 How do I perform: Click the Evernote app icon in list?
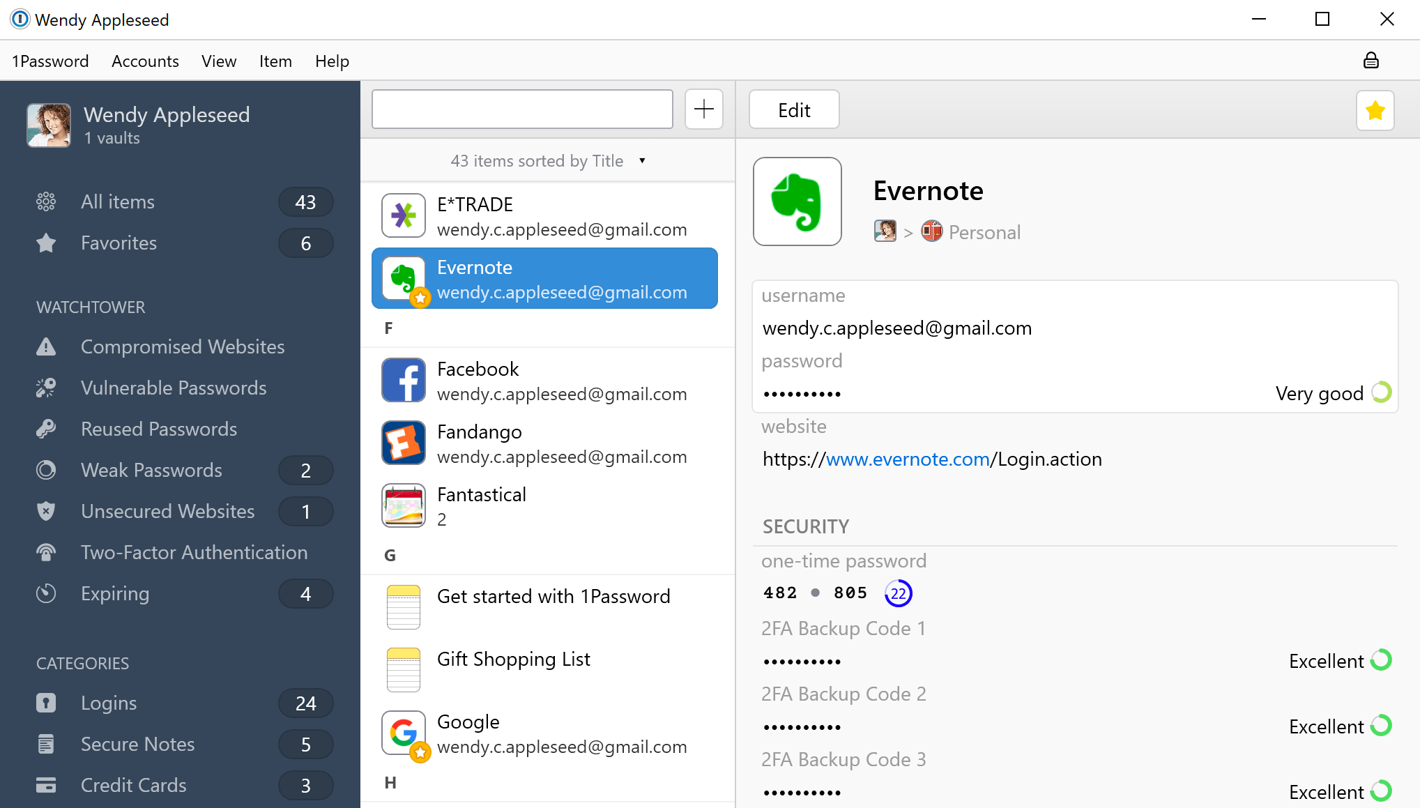pyautogui.click(x=405, y=278)
